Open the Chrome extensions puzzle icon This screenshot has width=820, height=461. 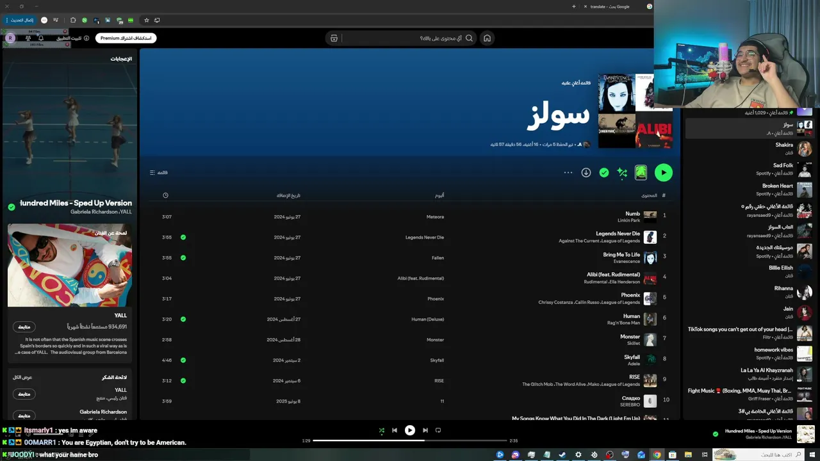(72, 20)
